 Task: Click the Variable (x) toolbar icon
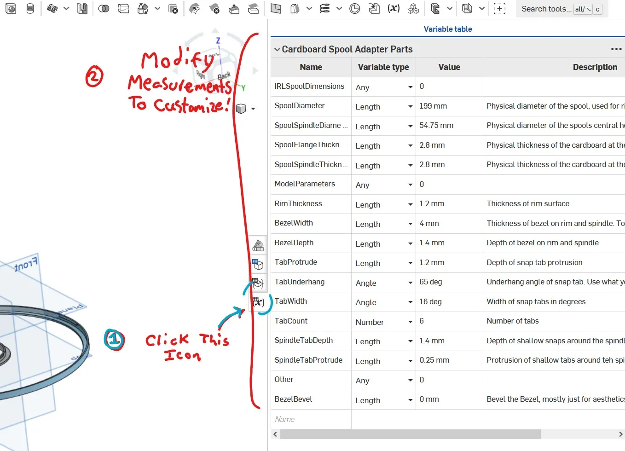(394, 9)
